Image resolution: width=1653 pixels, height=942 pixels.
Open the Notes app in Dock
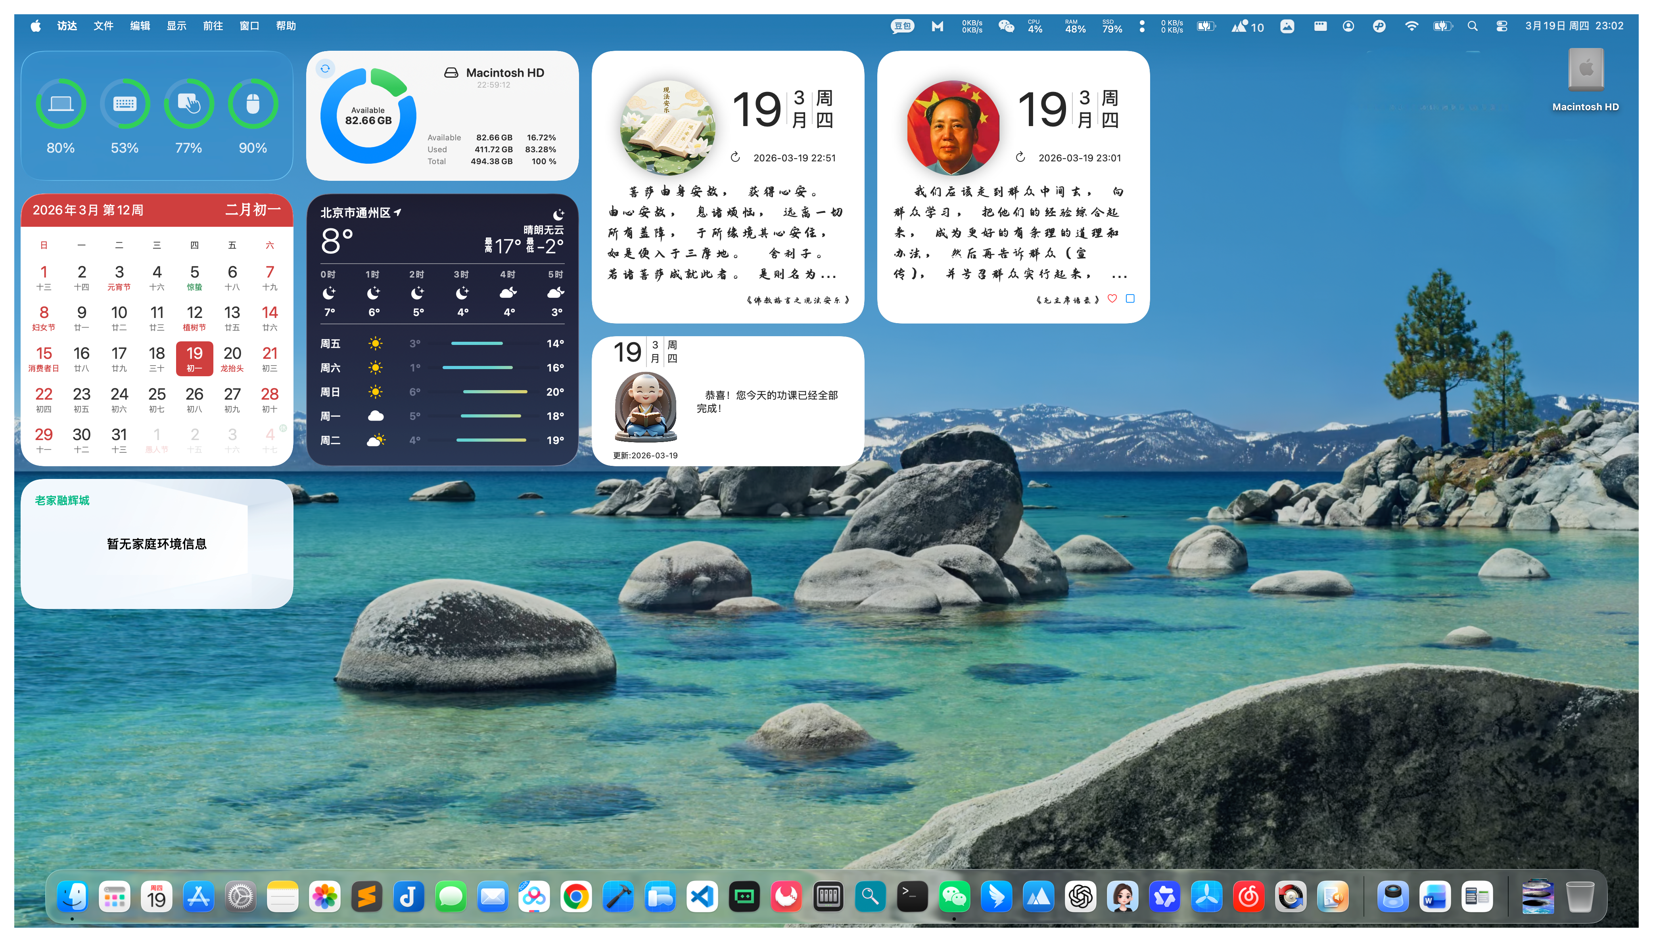click(283, 897)
